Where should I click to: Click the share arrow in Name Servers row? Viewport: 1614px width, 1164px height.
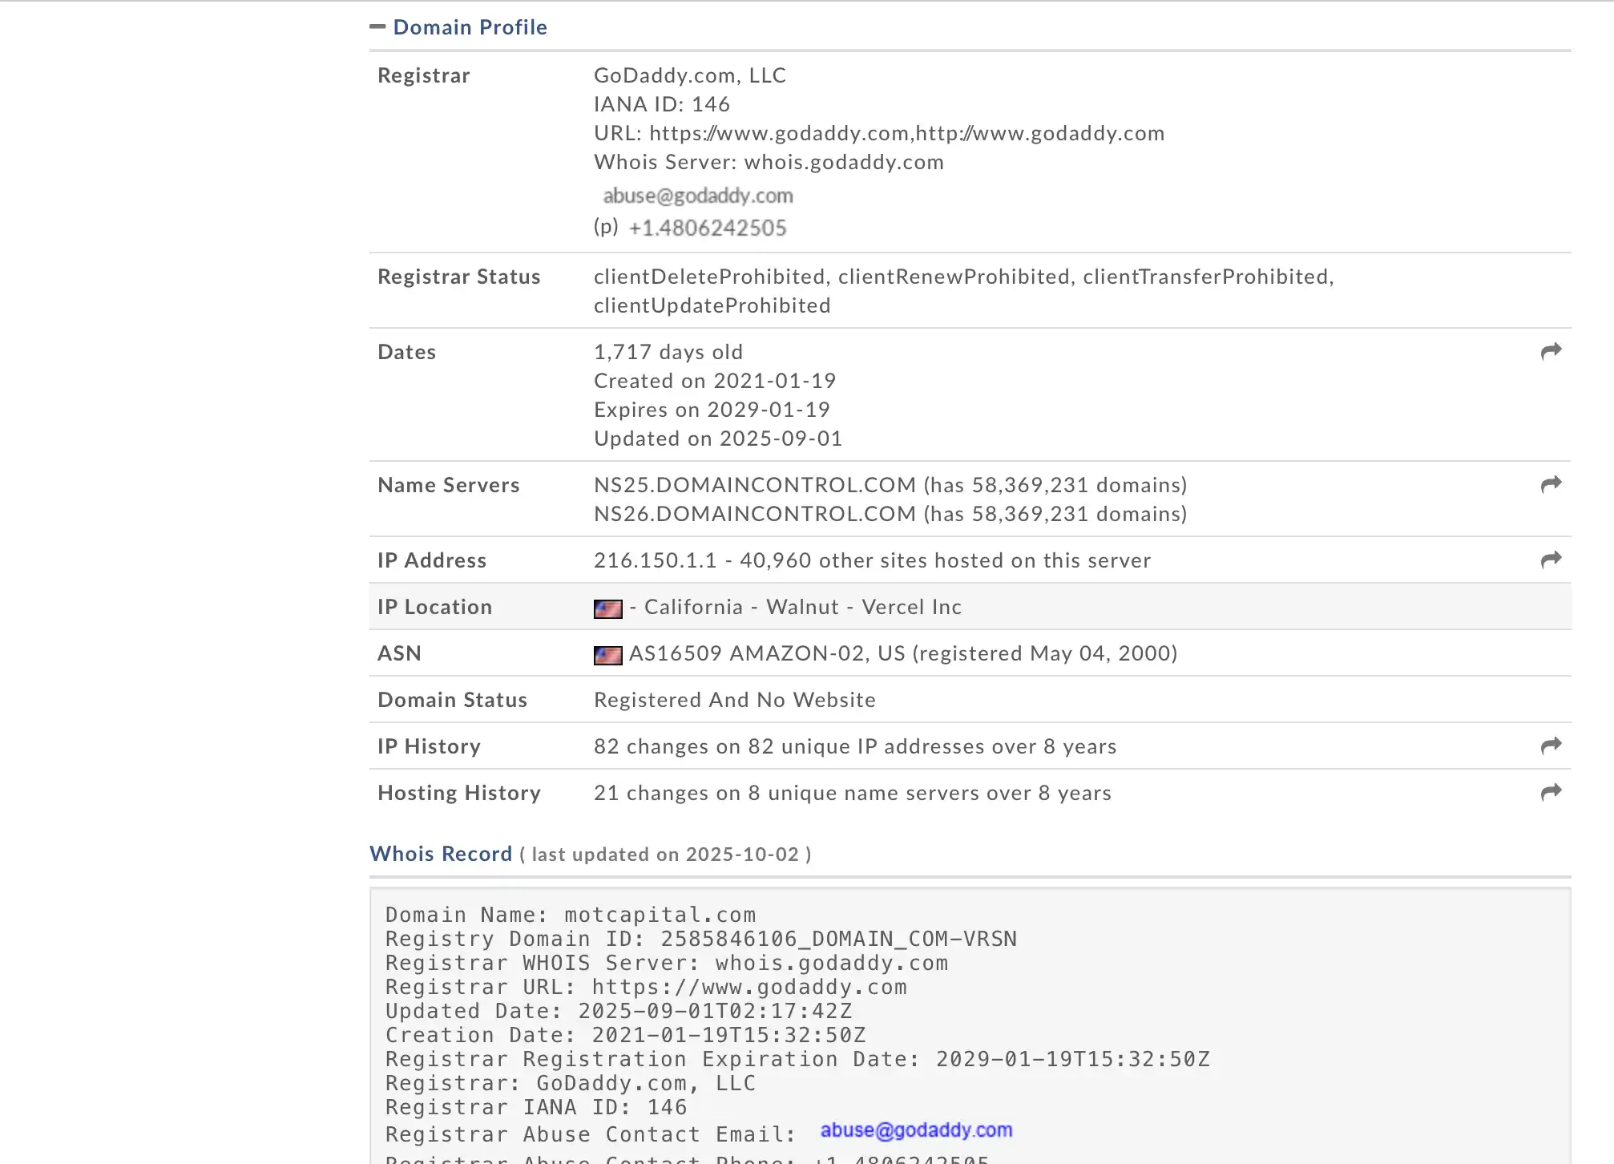(1551, 484)
